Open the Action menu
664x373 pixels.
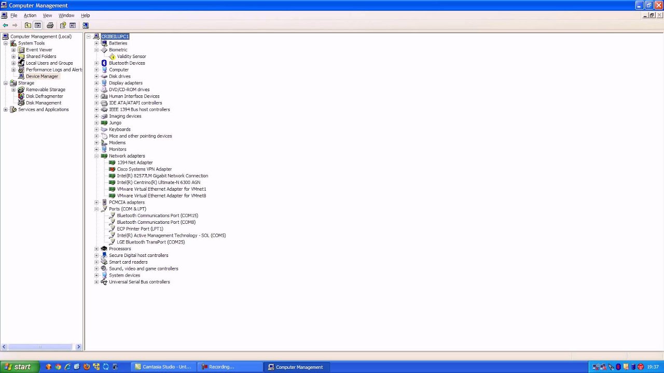[30, 16]
